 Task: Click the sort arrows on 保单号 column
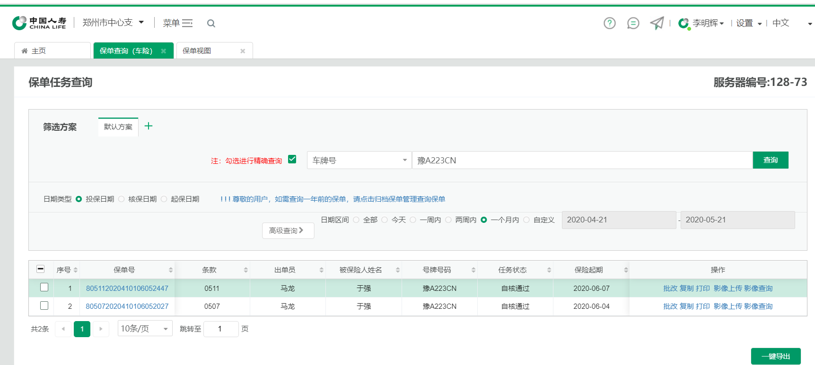click(x=171, y=270)
